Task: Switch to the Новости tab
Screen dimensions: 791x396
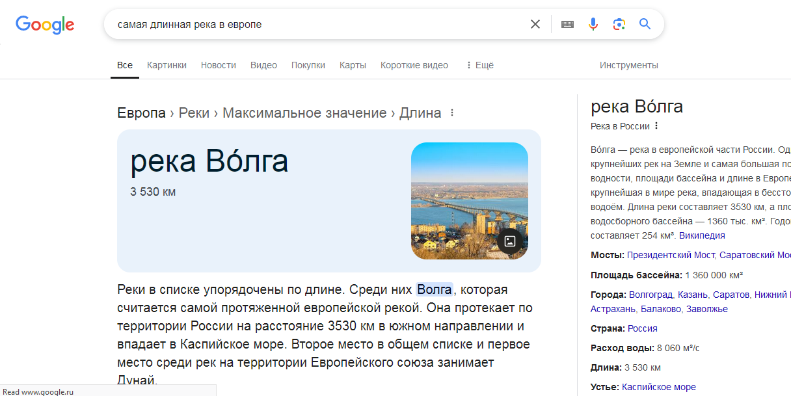Action: click(218, 65)
